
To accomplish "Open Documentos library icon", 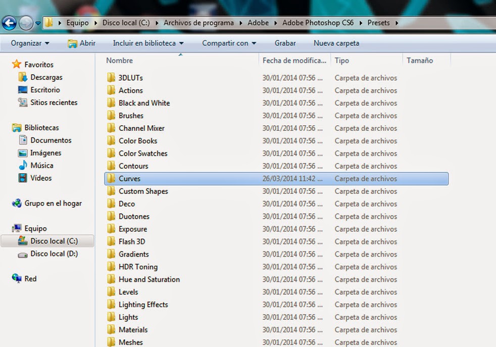I will point(23,140).
